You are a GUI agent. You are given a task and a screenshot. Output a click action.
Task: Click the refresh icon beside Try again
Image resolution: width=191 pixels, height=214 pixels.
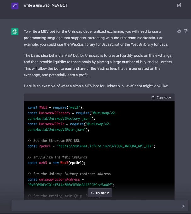(x=92, y=193)
